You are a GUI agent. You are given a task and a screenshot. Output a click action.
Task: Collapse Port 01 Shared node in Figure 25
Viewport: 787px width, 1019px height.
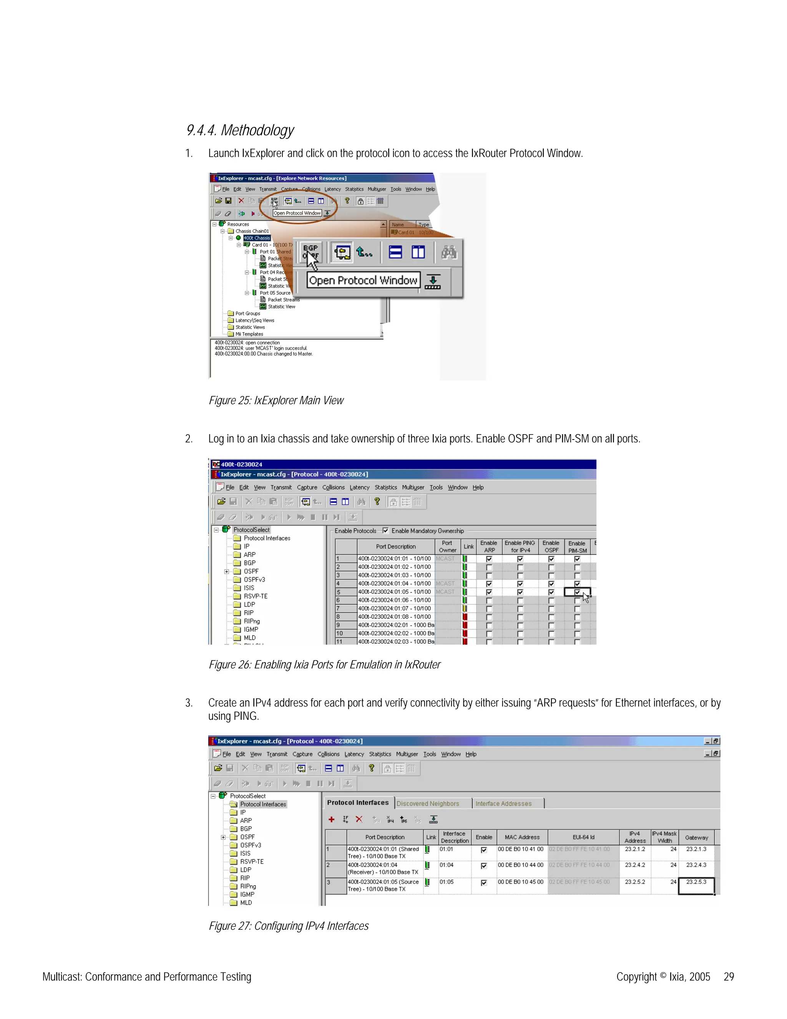[x=247, y=251]
